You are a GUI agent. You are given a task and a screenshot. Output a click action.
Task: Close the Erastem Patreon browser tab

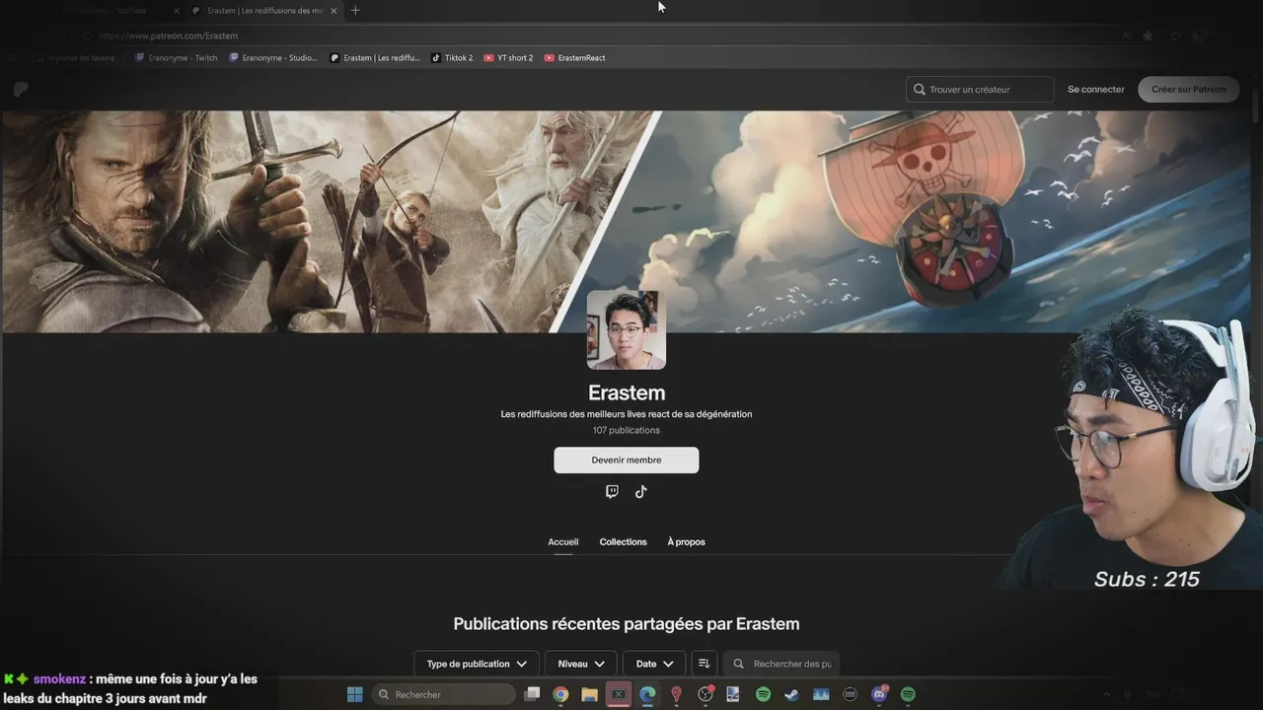pyautogui.click(x=334, y=11)
